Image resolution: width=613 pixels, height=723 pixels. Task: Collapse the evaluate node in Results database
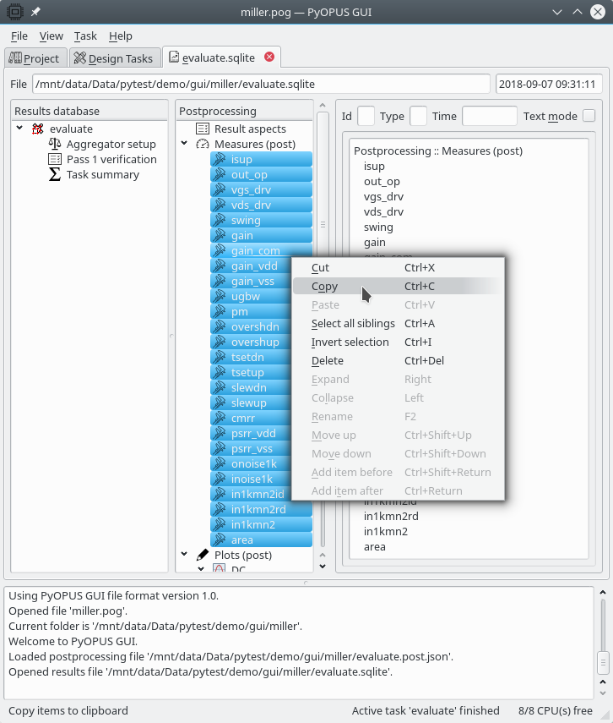19,129
